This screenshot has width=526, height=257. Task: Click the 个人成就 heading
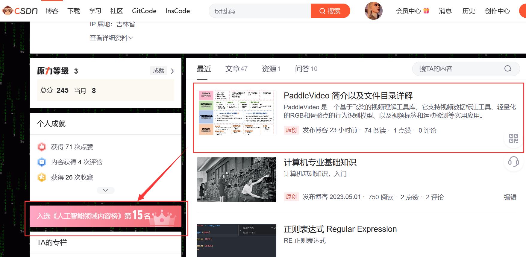click(51, 124)
